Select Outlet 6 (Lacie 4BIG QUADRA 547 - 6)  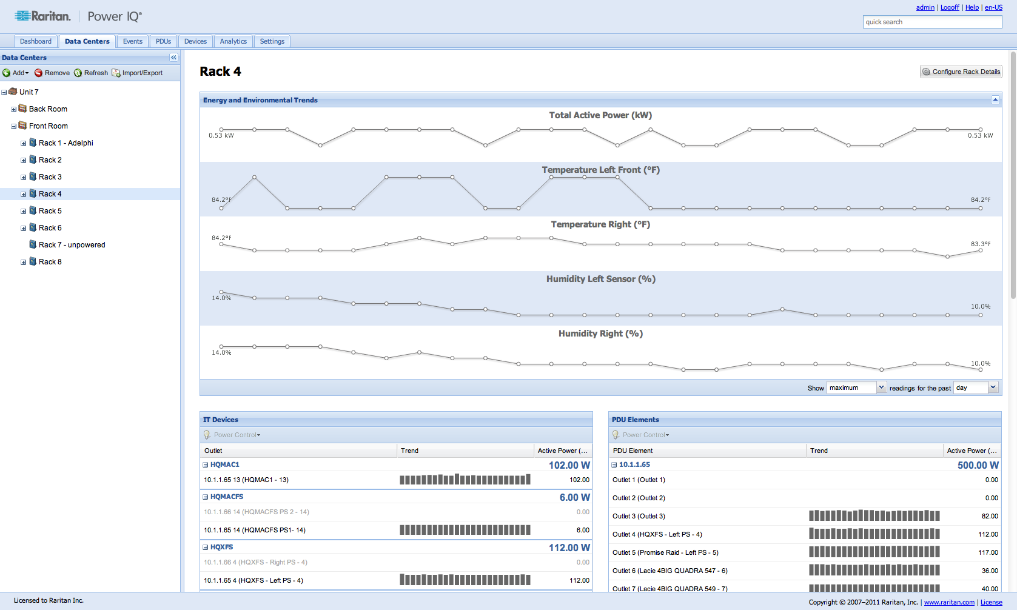point(805,571)
